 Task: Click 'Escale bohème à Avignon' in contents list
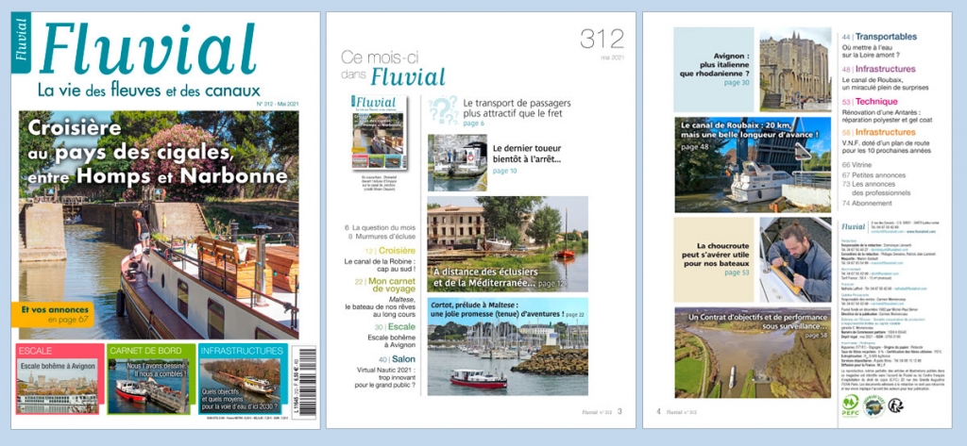pos(392,342)
